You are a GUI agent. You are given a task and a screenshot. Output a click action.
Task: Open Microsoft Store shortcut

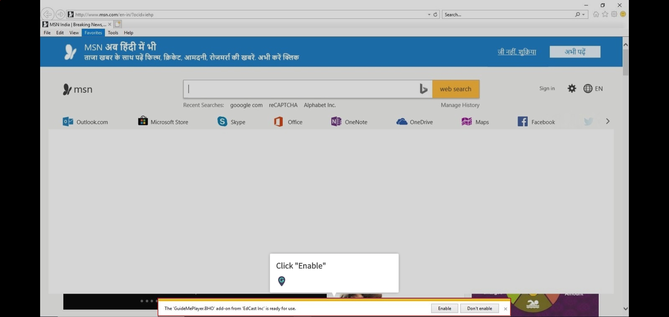[x=163, y=121]
